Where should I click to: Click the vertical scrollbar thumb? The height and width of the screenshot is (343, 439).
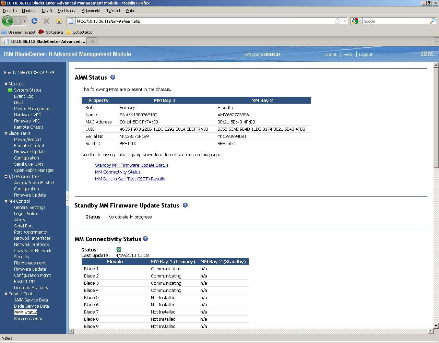click(x=436, y=118)
